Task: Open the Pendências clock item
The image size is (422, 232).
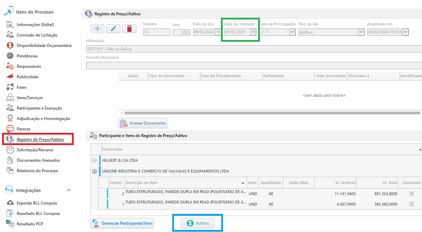Action: coord(27,56)
